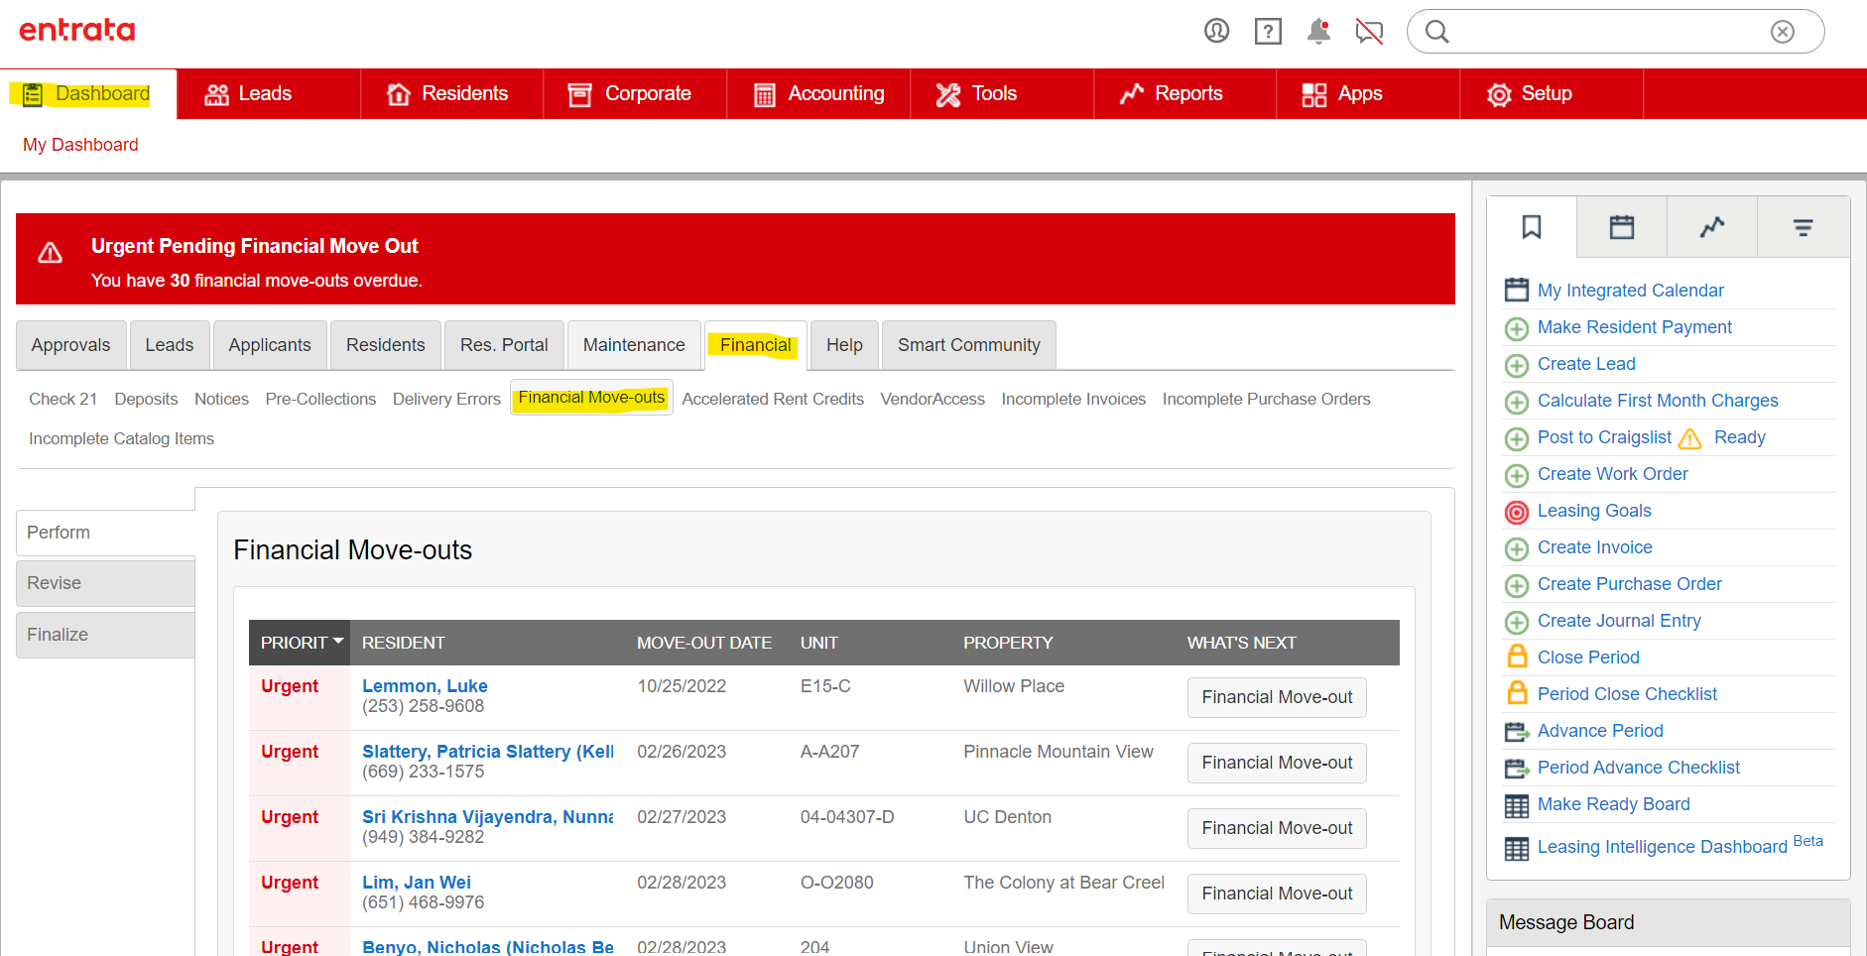Sort table by MOVE-OUT DATE column header
The height and width of the screenshot is (956, 1867).
coord(704,643)
